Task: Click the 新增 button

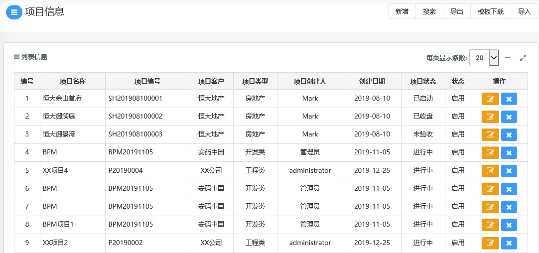Action: pyautogui.click(x=402, y=11)
